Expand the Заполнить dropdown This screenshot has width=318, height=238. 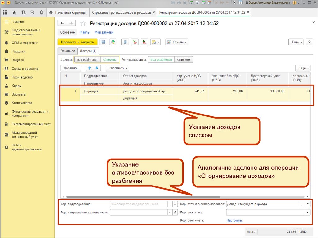[117, 68]
